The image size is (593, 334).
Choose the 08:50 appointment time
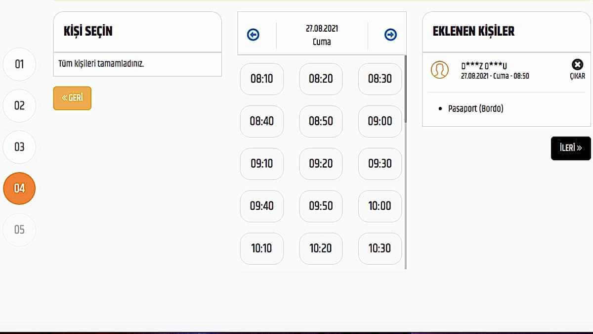321,121
